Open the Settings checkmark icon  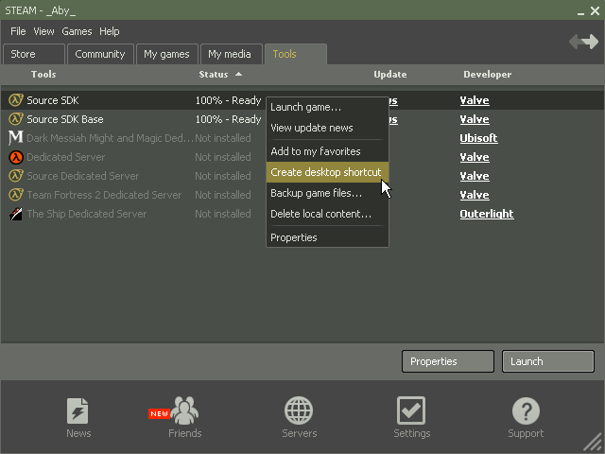411,410
